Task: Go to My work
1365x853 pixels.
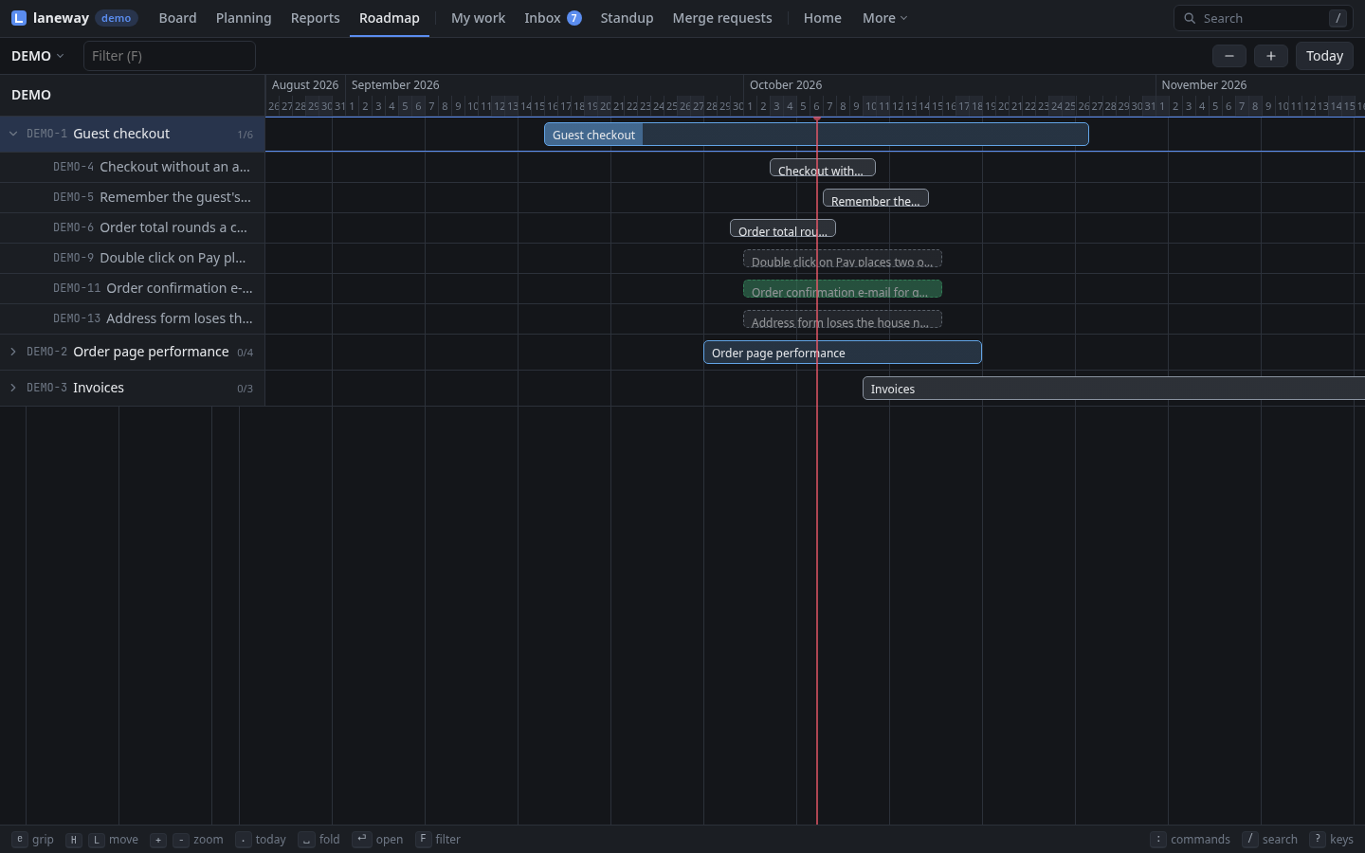Action: pos(478,18)
